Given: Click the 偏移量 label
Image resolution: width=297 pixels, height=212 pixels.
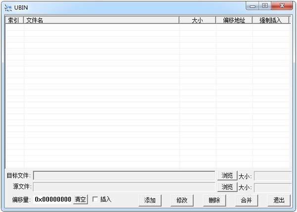Looking at the screenshot, I should tap(21, 200).
